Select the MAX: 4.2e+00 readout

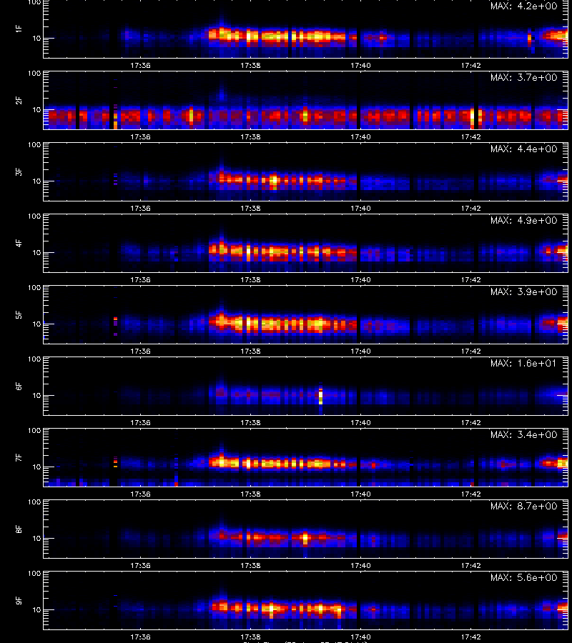point(524,6)
